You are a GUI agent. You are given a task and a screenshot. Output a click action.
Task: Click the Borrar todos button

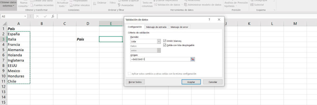tap(135, 82)
